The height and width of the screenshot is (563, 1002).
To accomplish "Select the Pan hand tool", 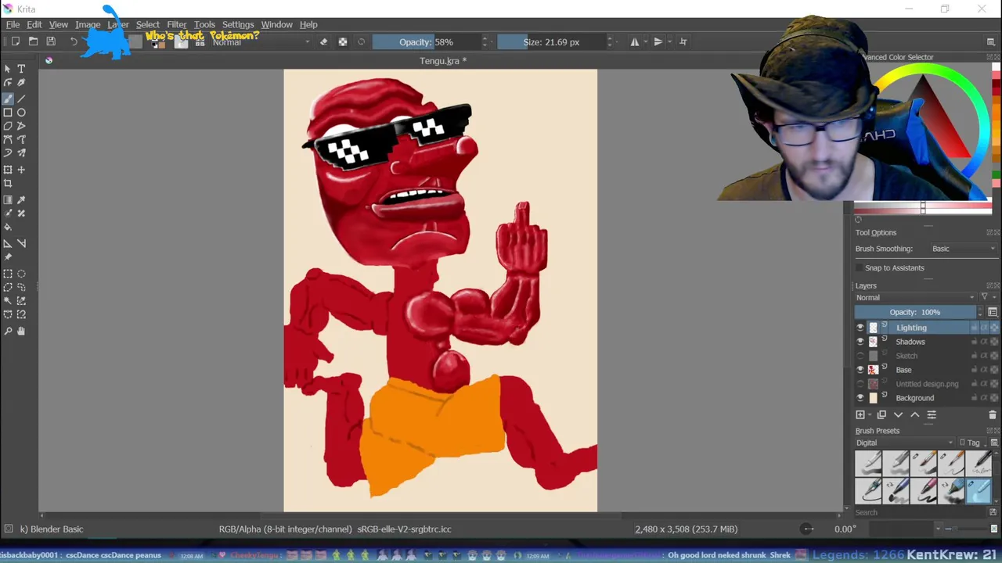I will (x=21, y=331).
